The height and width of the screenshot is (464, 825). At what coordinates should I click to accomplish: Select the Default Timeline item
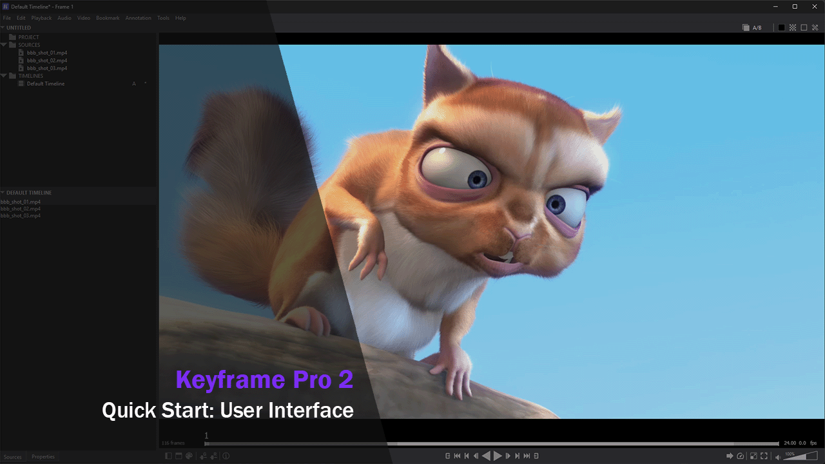pyautogui.click(x=46, y=84)
